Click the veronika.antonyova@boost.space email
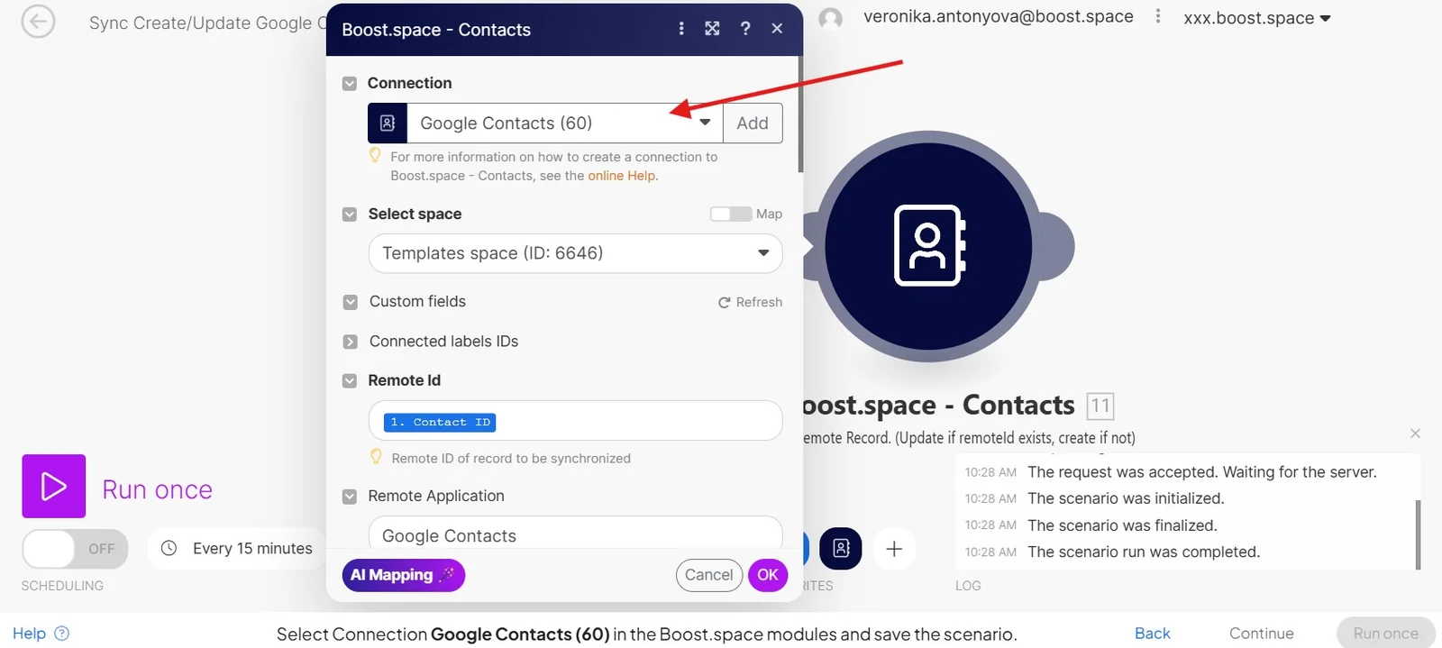Viewport: 1442px width, 648px height. (x=999, y=16)
